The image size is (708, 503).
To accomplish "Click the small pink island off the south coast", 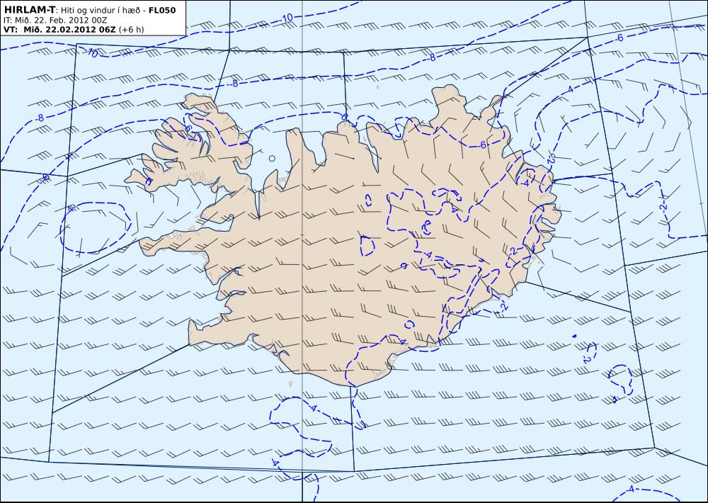I will pyautogui.click(x=290, y=384).
